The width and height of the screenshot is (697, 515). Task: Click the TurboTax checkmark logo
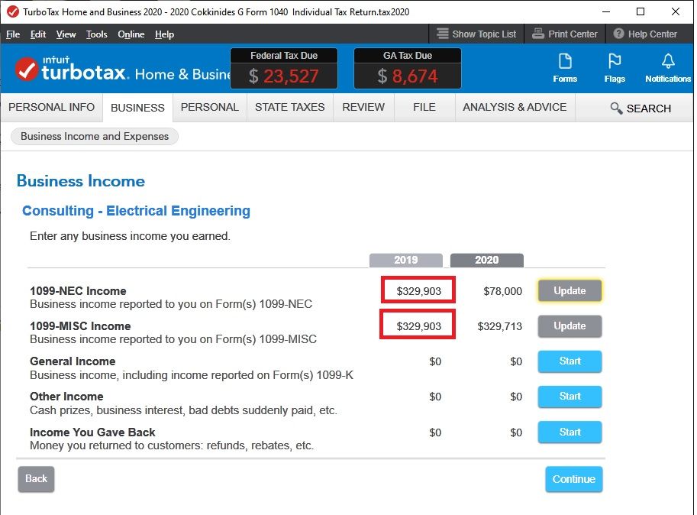point(27,70)
